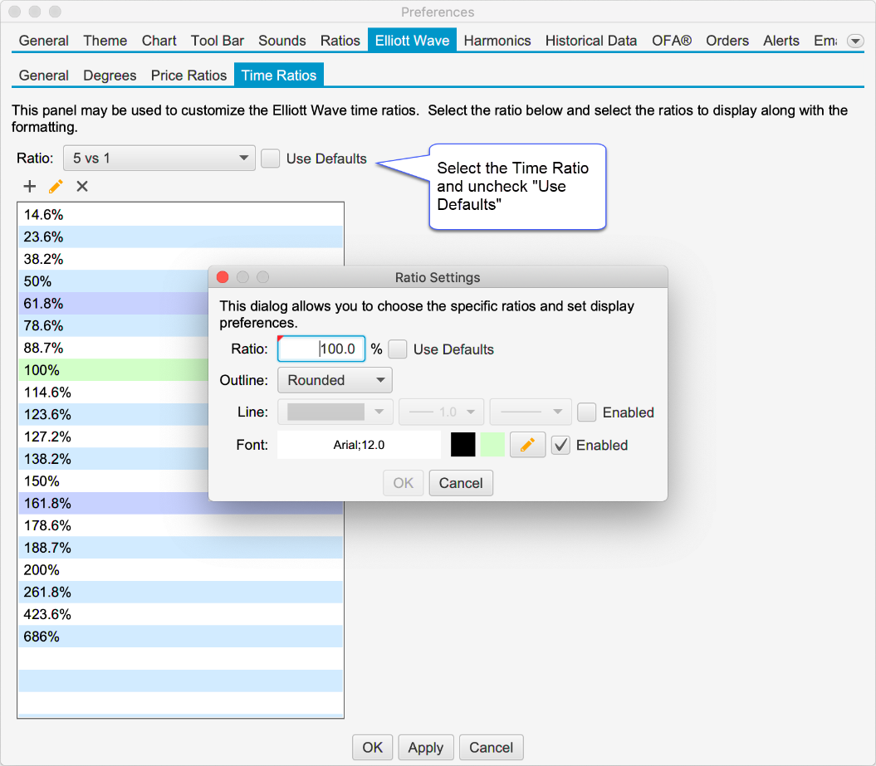Screen dimensions: 876x766
Task: Click the Apply button
Action: click(x=425, y=748)
